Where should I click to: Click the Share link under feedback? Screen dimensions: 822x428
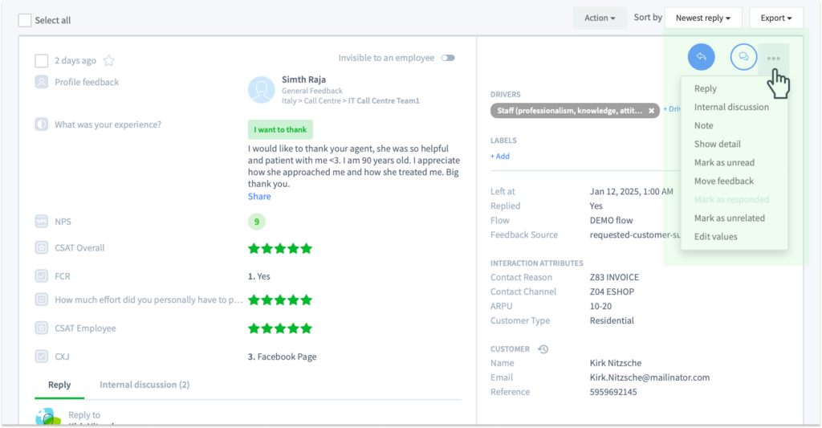[259, 196]
